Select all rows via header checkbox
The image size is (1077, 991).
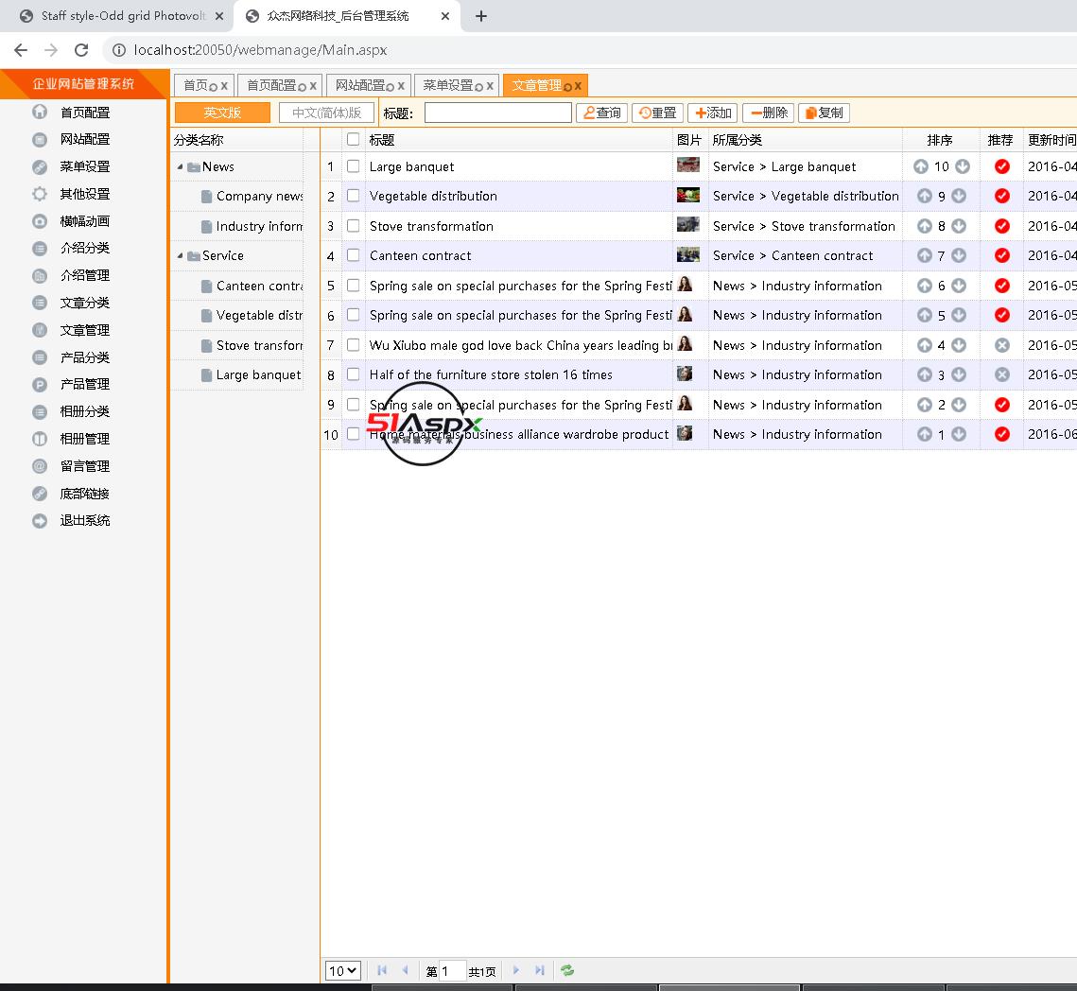pos(353,140)
